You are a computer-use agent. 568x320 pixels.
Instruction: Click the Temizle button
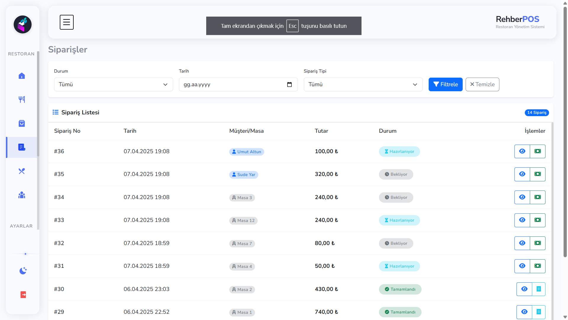click(482, 84)
